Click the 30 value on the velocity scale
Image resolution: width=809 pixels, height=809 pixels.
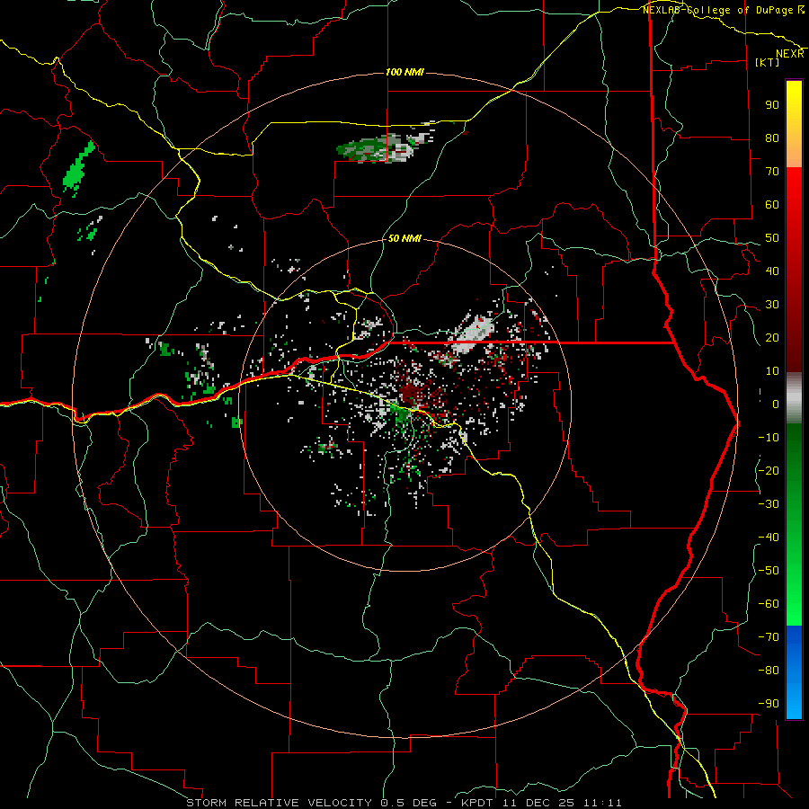coord(772,305)
